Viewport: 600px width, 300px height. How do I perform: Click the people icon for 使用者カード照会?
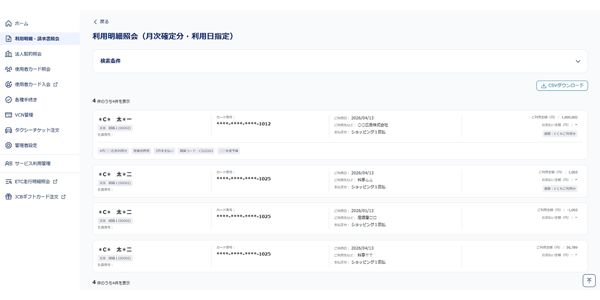pos(8,69)
